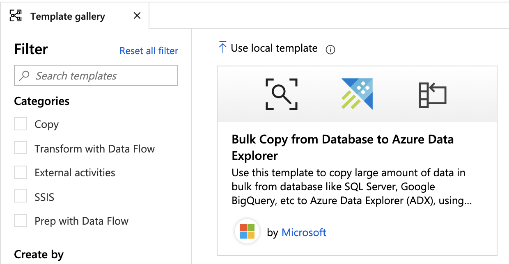
Task: Click the lookup activity icon on template card
Action: pos(281,94)
